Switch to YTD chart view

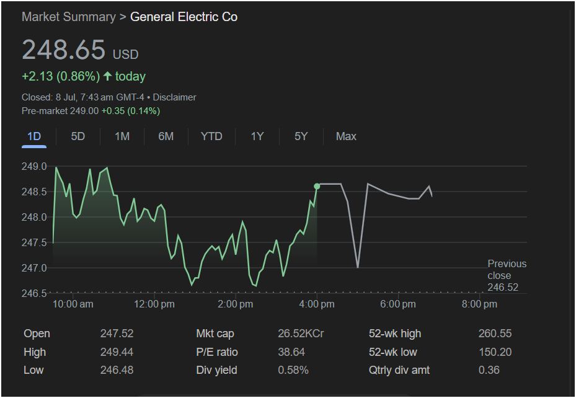point(211,136)
